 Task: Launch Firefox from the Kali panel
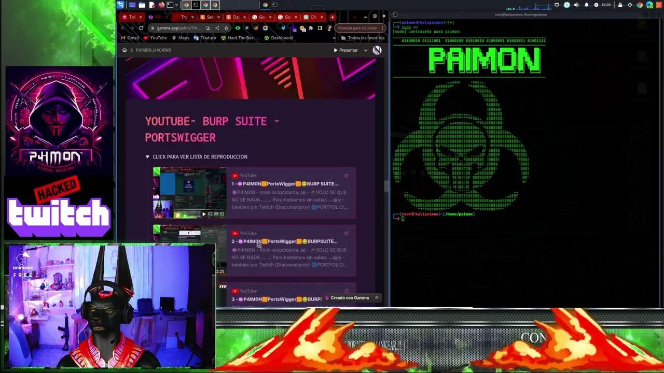pyautogui.click(x=161, y=5)
